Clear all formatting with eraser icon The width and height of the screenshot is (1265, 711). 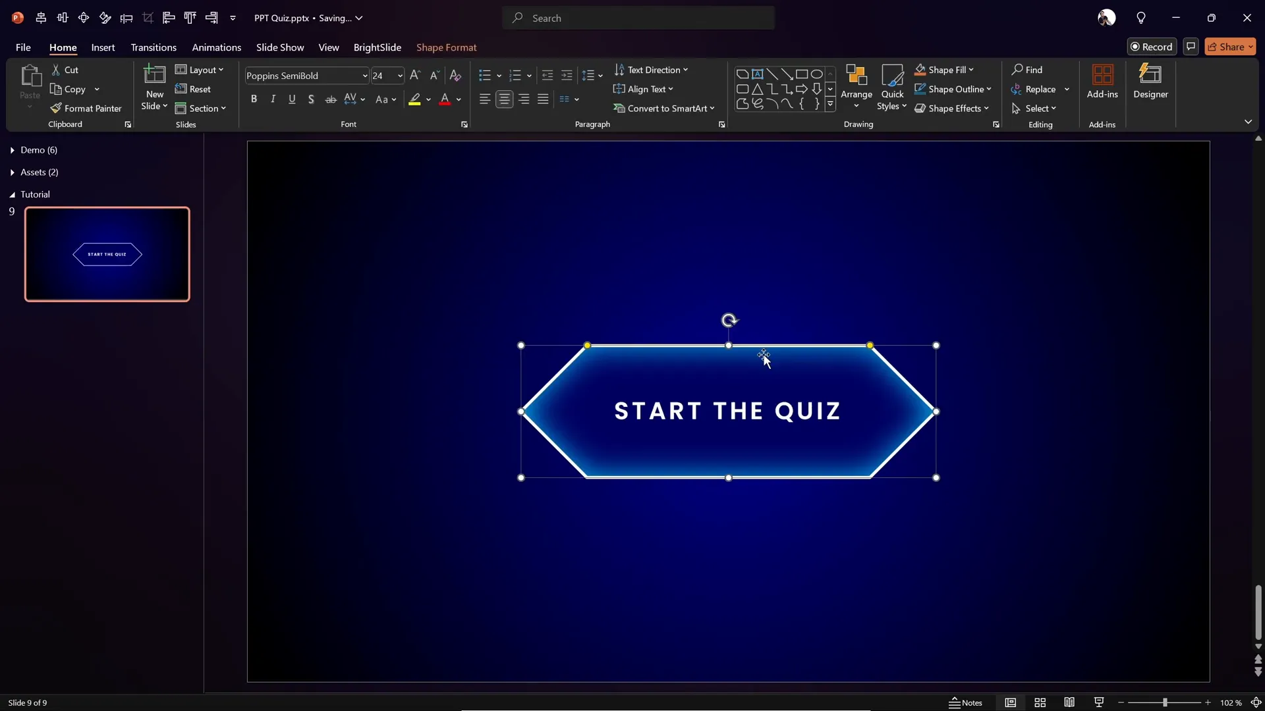point(455,75)
